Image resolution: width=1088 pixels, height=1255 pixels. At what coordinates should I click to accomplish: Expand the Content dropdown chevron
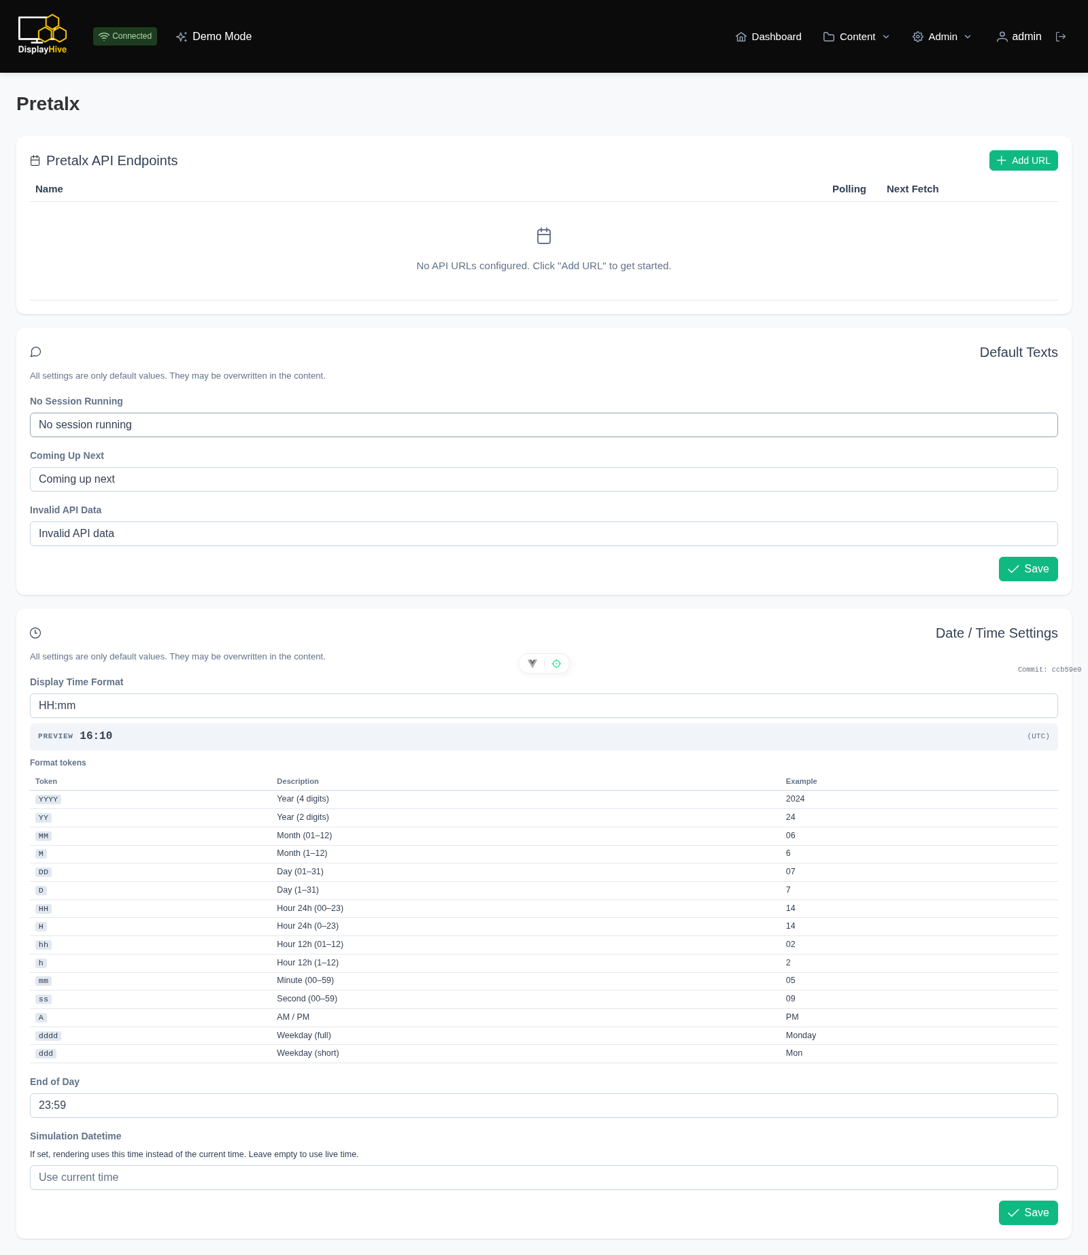886,37
